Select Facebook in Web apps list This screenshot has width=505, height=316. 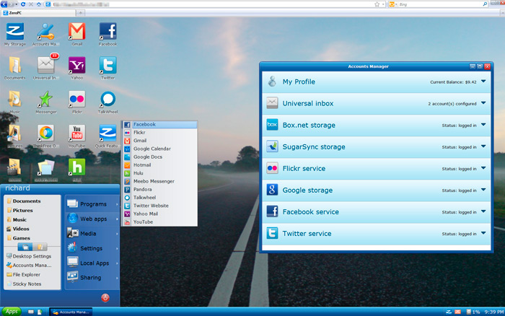160,124
